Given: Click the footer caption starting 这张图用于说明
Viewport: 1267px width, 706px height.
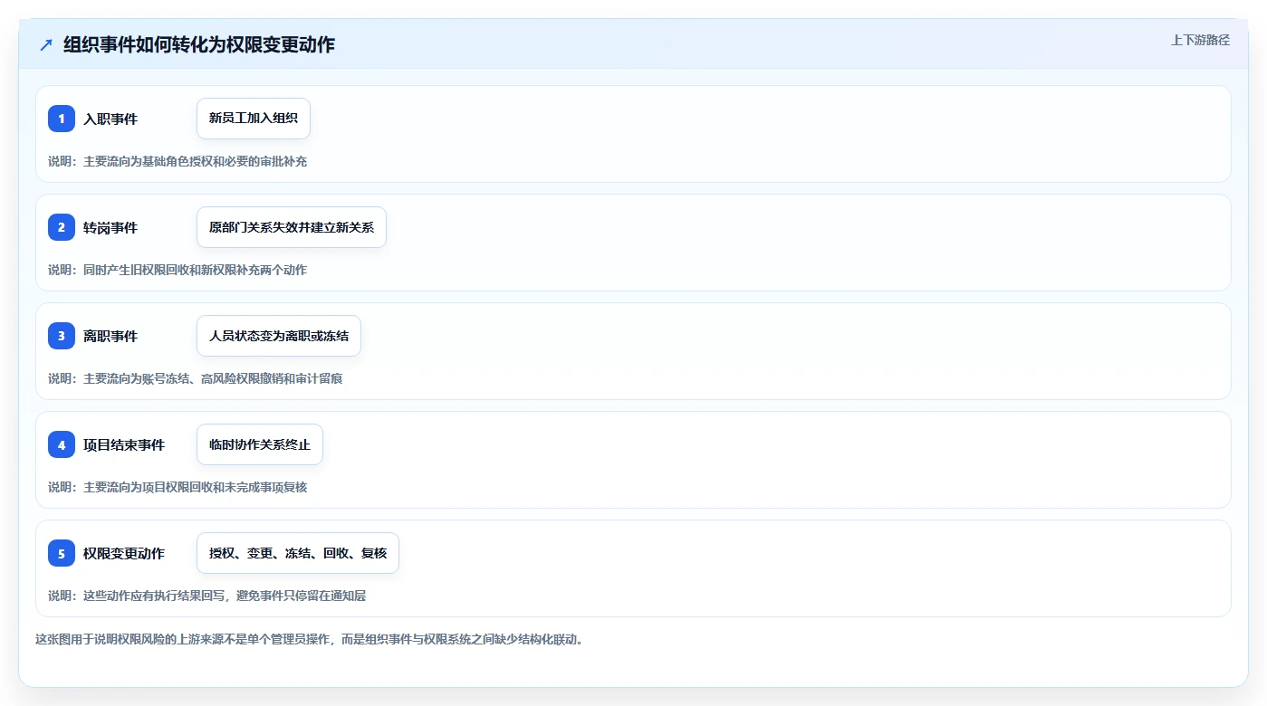Looking at the screenshot, I should pos(311,639).
